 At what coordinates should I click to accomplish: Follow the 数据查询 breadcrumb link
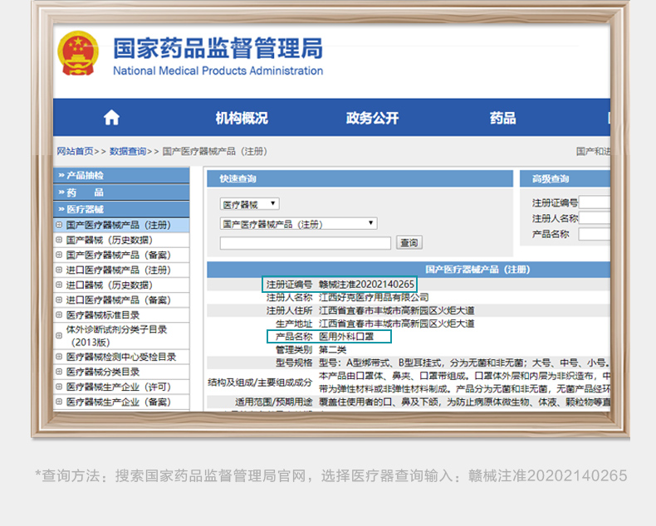pos(128,151)
